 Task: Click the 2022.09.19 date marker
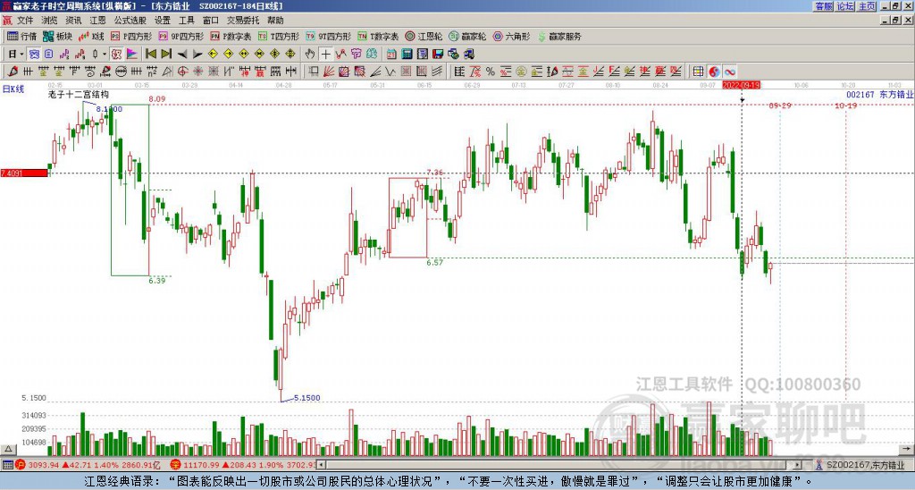point(741,85)
